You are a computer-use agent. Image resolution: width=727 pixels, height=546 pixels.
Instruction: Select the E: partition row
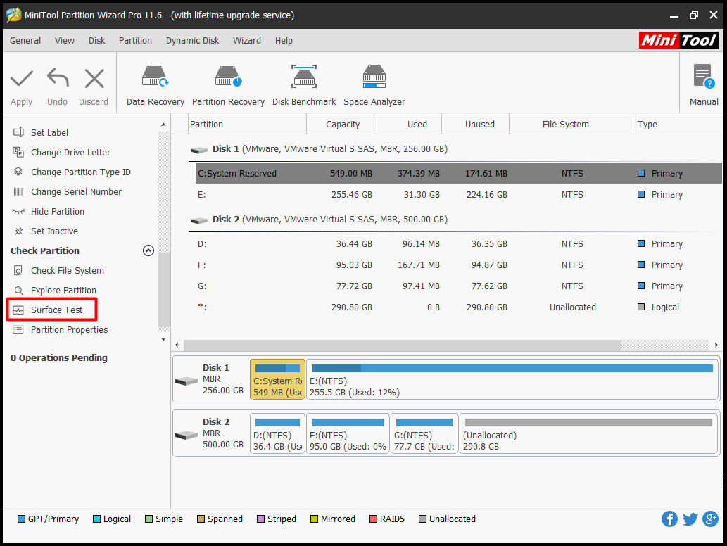[458, 195]
